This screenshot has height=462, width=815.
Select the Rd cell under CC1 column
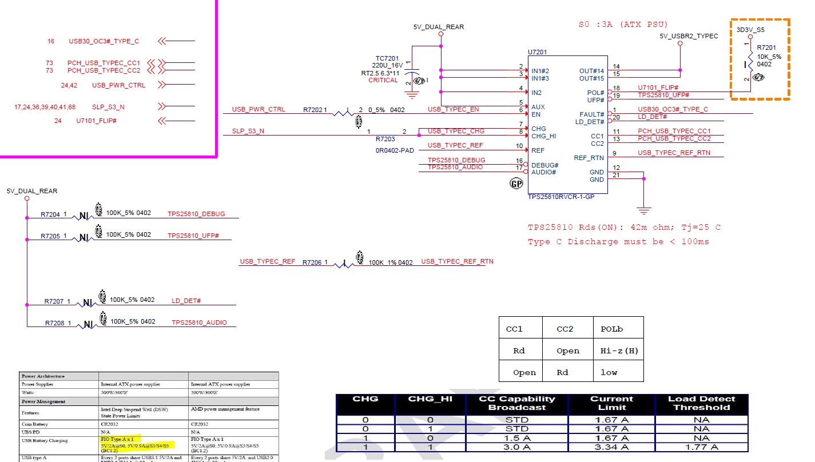point(519,349)
